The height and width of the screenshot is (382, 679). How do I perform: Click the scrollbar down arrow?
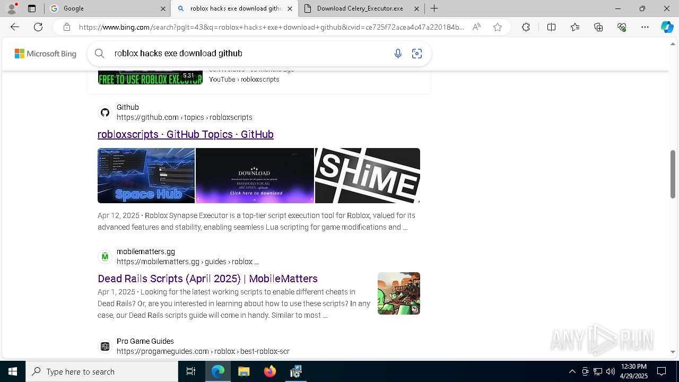coord(673,352)
